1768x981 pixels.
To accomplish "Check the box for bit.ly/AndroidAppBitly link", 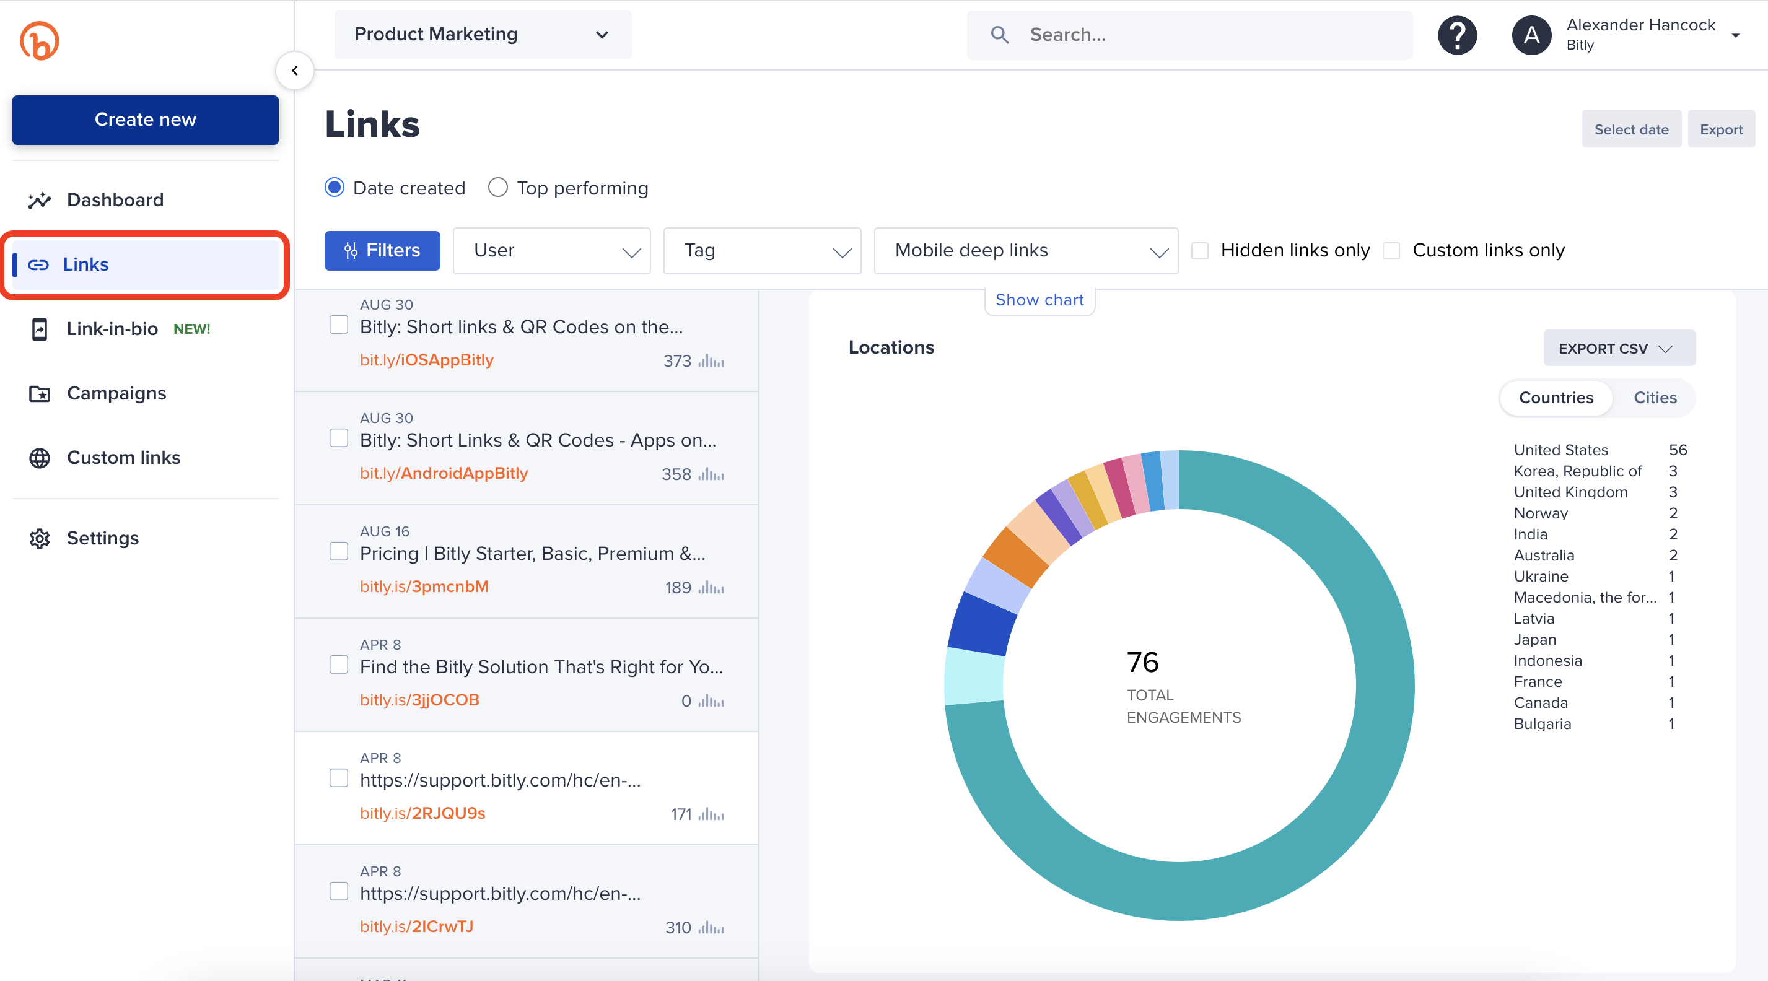I will [x=338, y=438].
